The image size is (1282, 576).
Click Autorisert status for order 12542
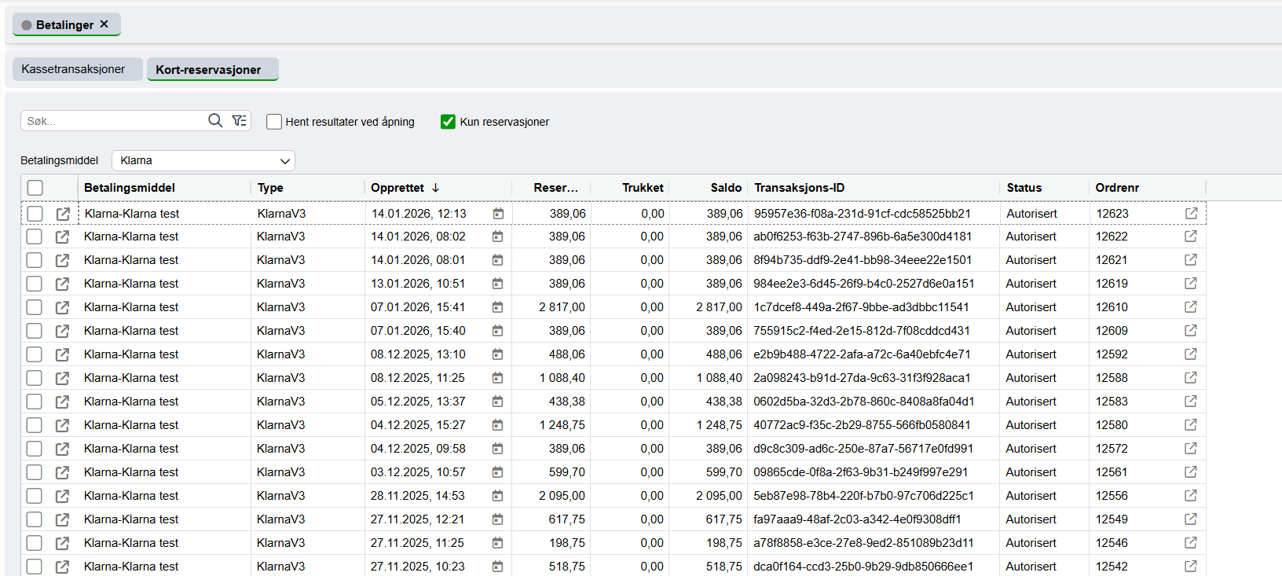tap(1031, 567)
